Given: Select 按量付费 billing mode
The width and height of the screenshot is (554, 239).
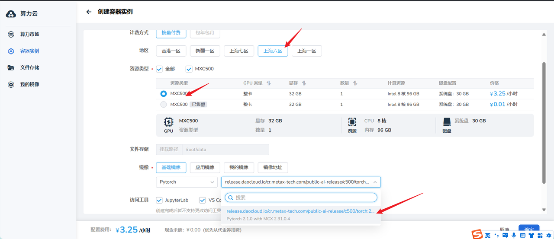Looking at the screenshot, I should click(x=171, y=33).
